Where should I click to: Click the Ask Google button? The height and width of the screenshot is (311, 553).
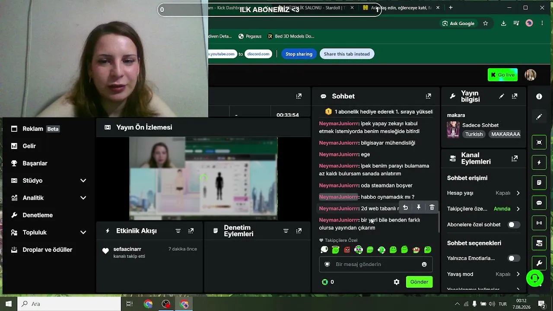(458, 23)
